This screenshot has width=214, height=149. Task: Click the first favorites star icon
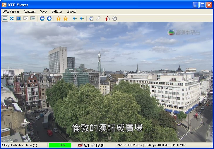click(59, 18)
